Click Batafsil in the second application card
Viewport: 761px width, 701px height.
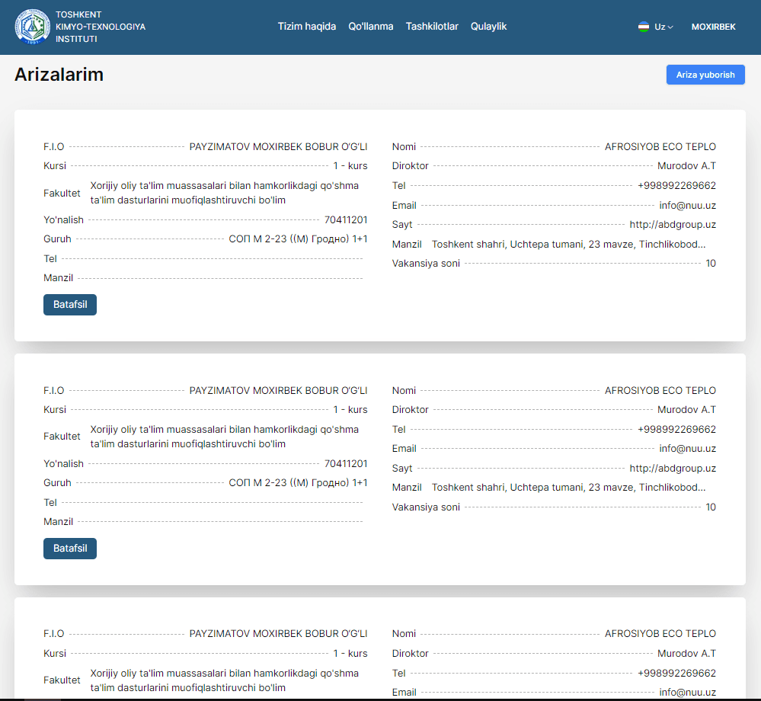tap(70, 549)
